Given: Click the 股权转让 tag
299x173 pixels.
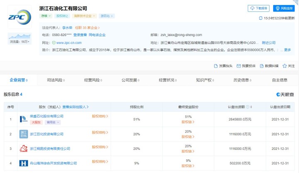Looking at the screenshot, I should tap(62, 16).
